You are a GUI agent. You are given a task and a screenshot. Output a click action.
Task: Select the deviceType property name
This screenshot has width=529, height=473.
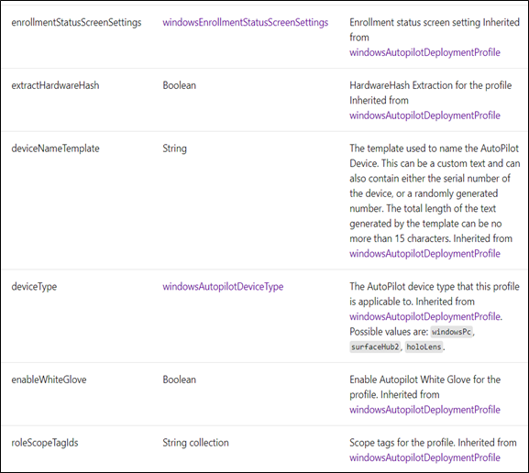(x=34, y=286)
